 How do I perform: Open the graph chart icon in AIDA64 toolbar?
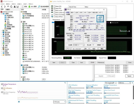(18, 7)
